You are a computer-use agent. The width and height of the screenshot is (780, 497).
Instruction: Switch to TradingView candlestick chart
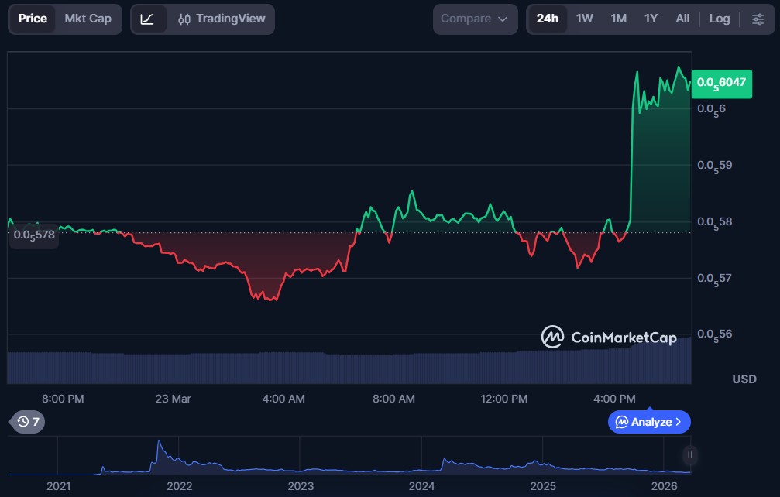pos(221,19)
